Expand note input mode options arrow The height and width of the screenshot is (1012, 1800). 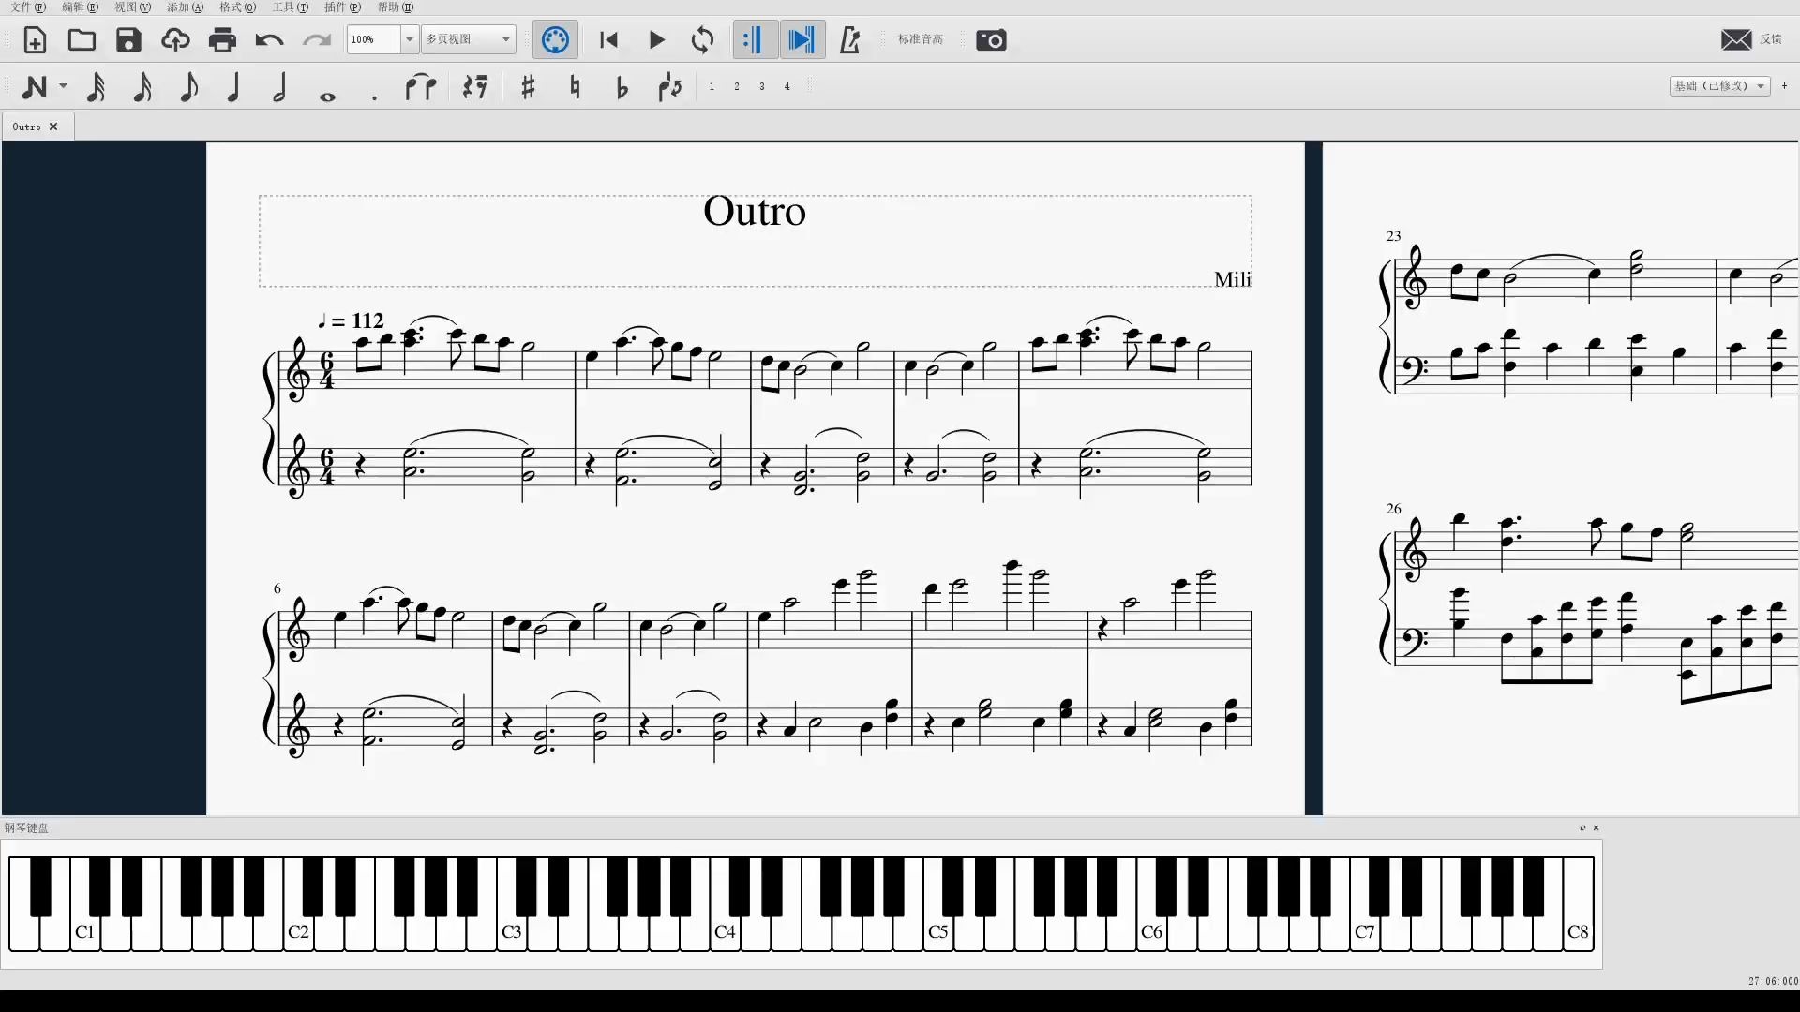tap(63, 86)
